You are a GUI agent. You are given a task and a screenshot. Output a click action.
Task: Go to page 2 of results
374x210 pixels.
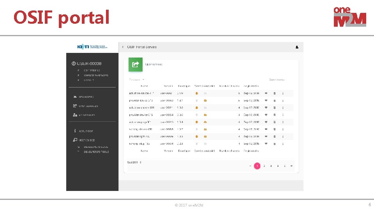pyautogui.click(x=264, y=166)
